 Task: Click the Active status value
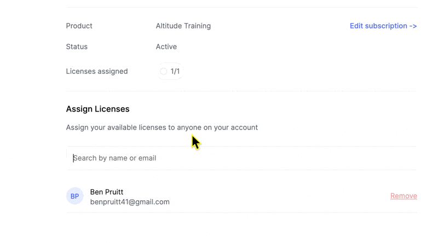[166, 47]
